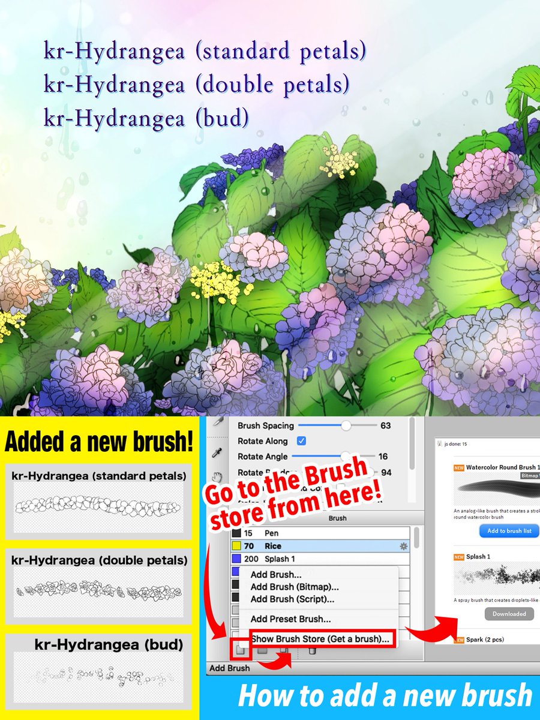
Task: Choose Add Brush... from the menu
Action: [276, 574]
